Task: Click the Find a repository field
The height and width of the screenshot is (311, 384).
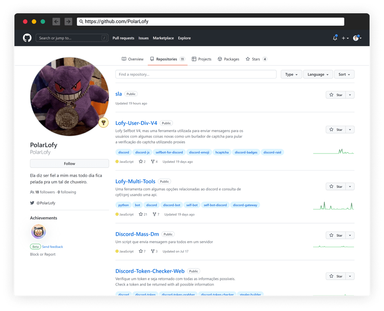Action: point(196,74)
